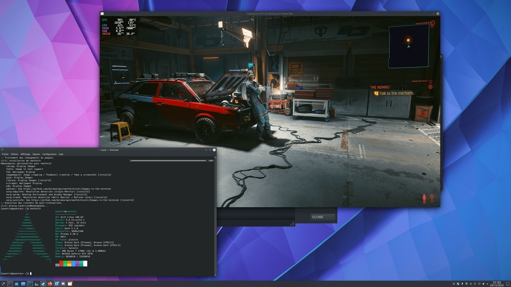Click the 'Packages: 959 (pacman)' line
The width and height of the screenshot is (511, 287).
pos(70,225)
